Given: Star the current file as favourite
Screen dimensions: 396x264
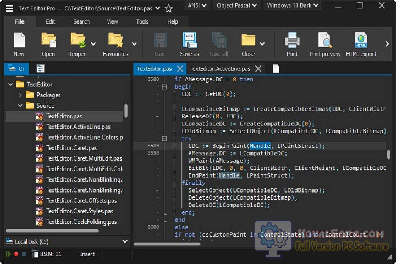Looking at the screenshot, I should pos(169,9).
